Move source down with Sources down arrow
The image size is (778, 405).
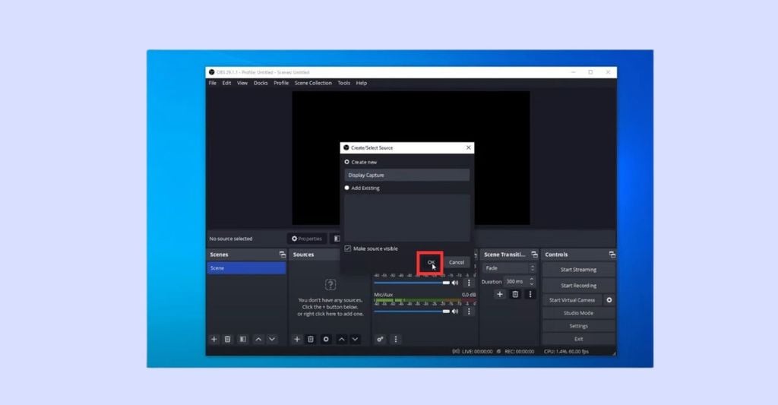pos(356,340)
